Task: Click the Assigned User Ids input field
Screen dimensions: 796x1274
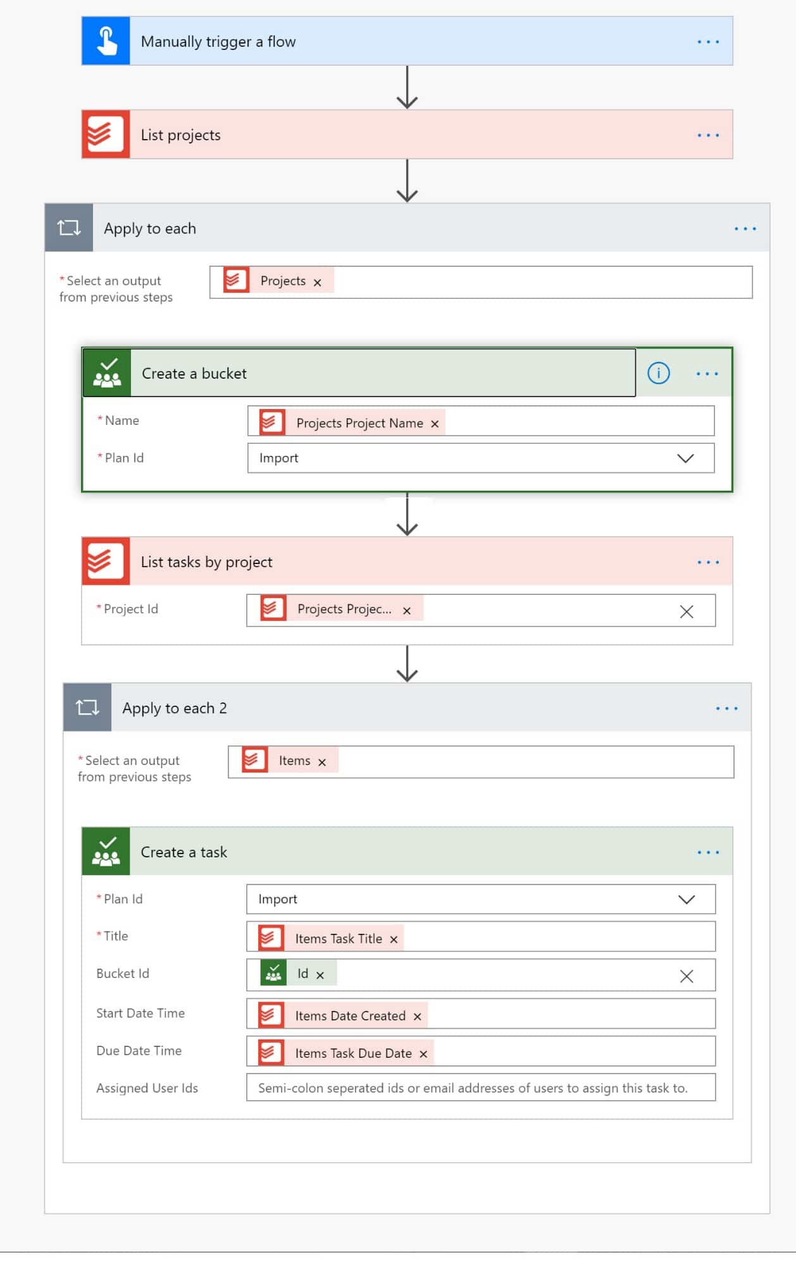Action: pos(481,1087)
